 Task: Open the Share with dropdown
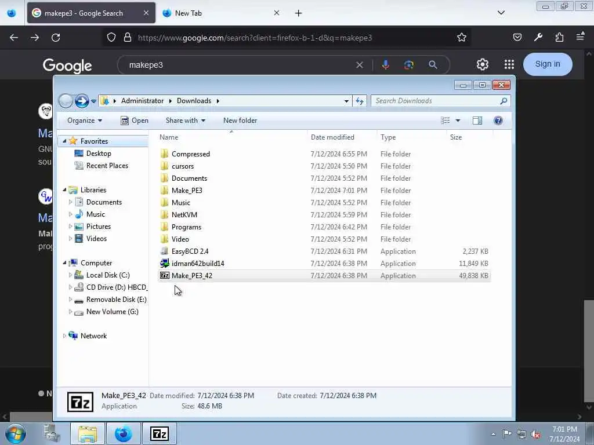[x=185, y=121]
